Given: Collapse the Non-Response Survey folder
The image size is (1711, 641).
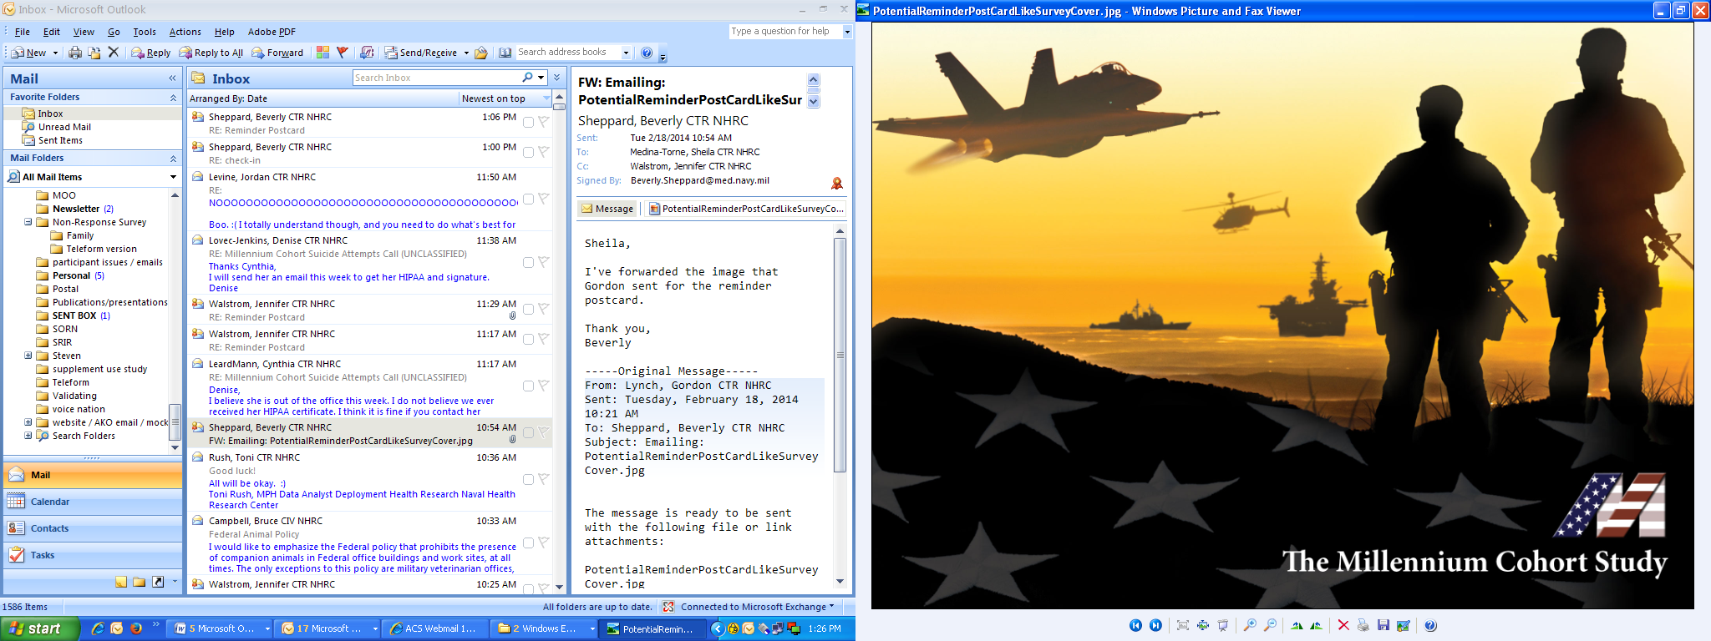Looking at the screenshot, I should (x=28, y=222).
